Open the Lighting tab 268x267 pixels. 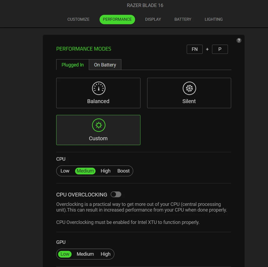[x=214, y=19]
